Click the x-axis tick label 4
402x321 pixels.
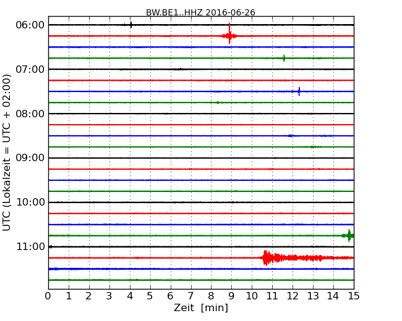tap(130, 296)
